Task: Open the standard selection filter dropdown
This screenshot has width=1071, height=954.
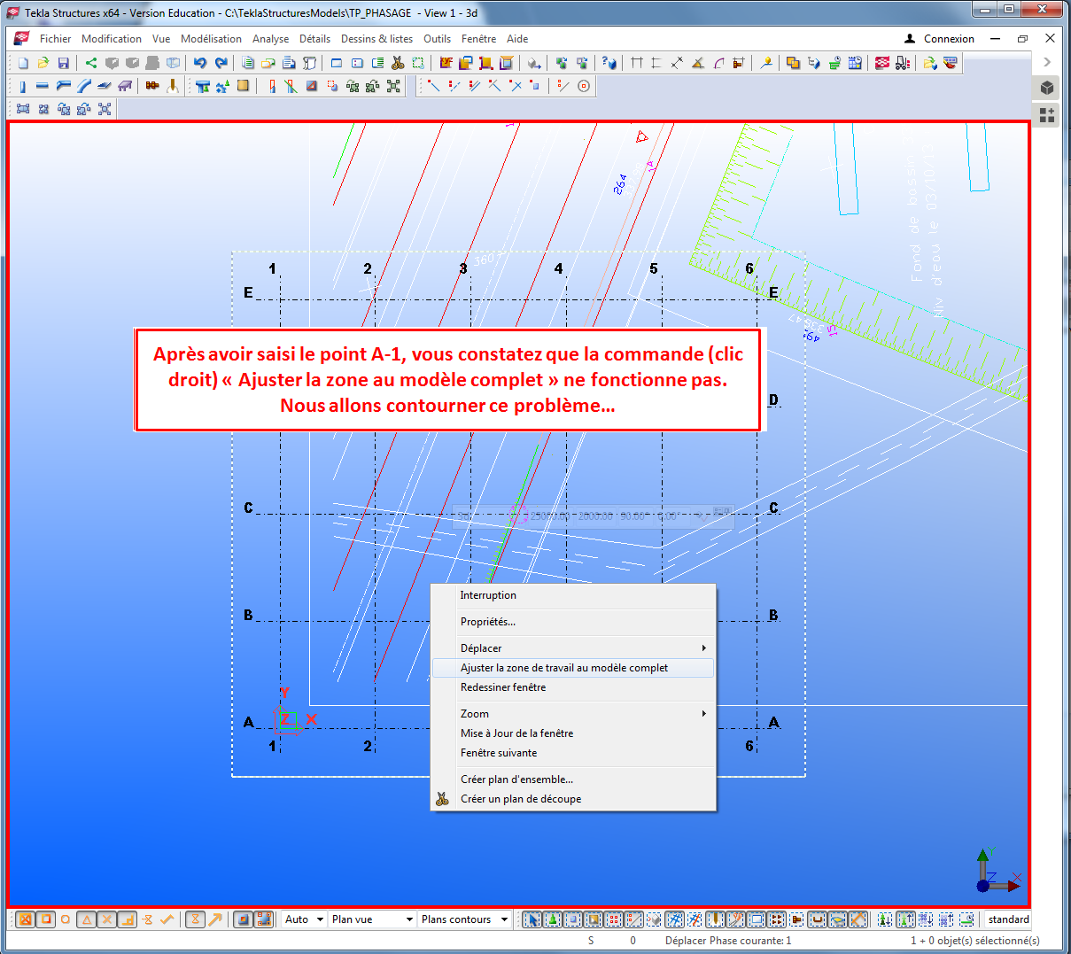Action: click(x=1008, y=919)
